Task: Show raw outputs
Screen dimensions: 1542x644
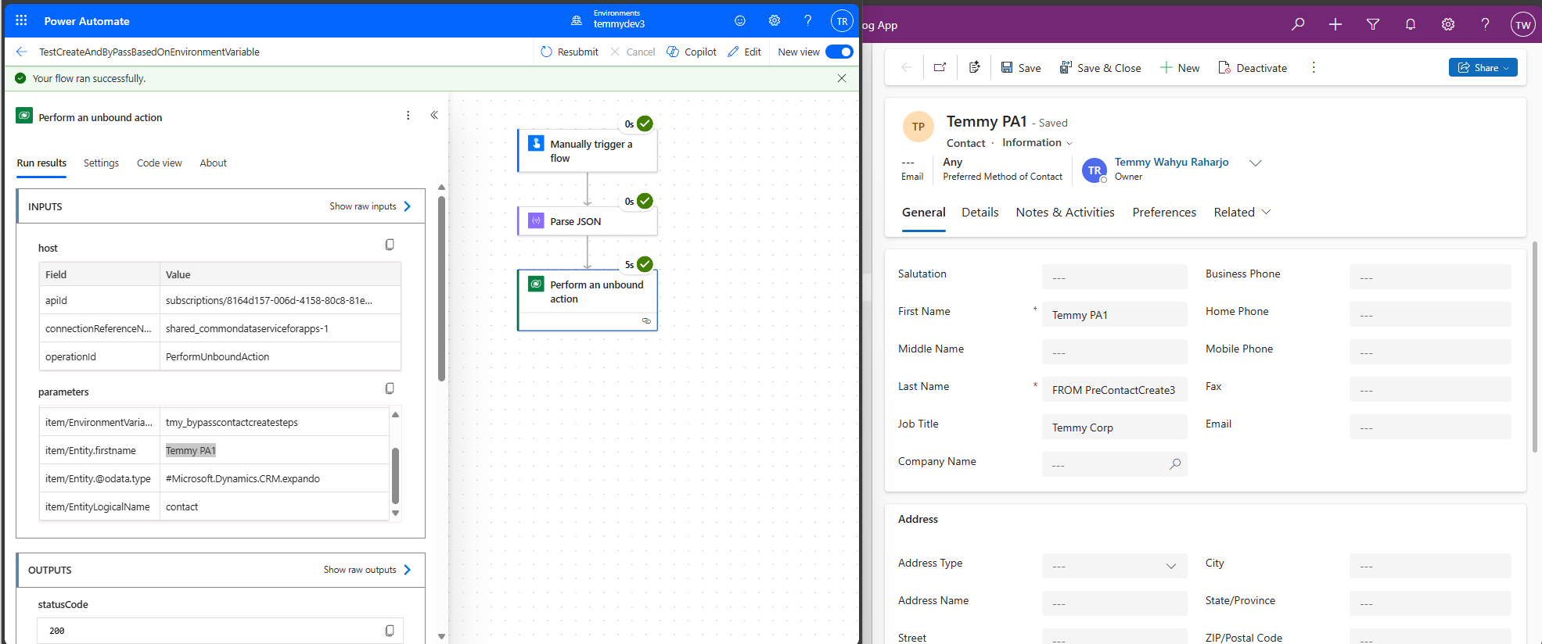Action: [367, 570]
